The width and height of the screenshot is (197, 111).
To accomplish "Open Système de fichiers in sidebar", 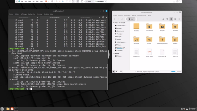I will pyautogui.click(x=121, y=48).
